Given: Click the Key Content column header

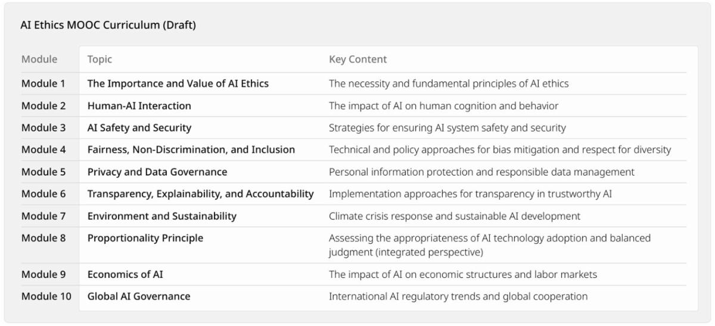Looking at the screenshot, I should coord(357,59).
